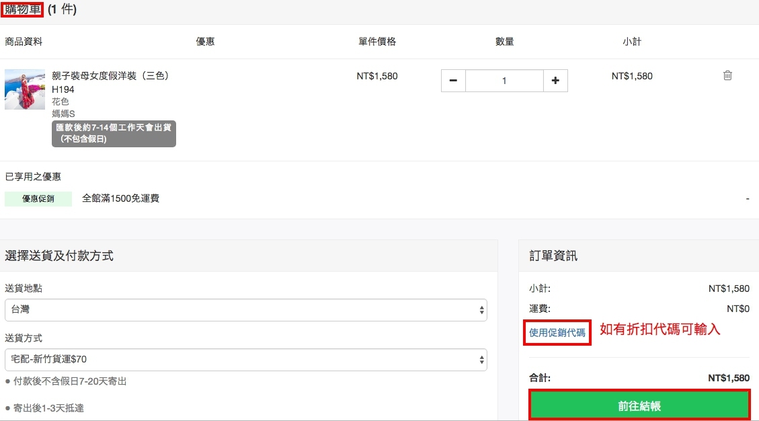Click the product thumbnail image

pos(24,89)
